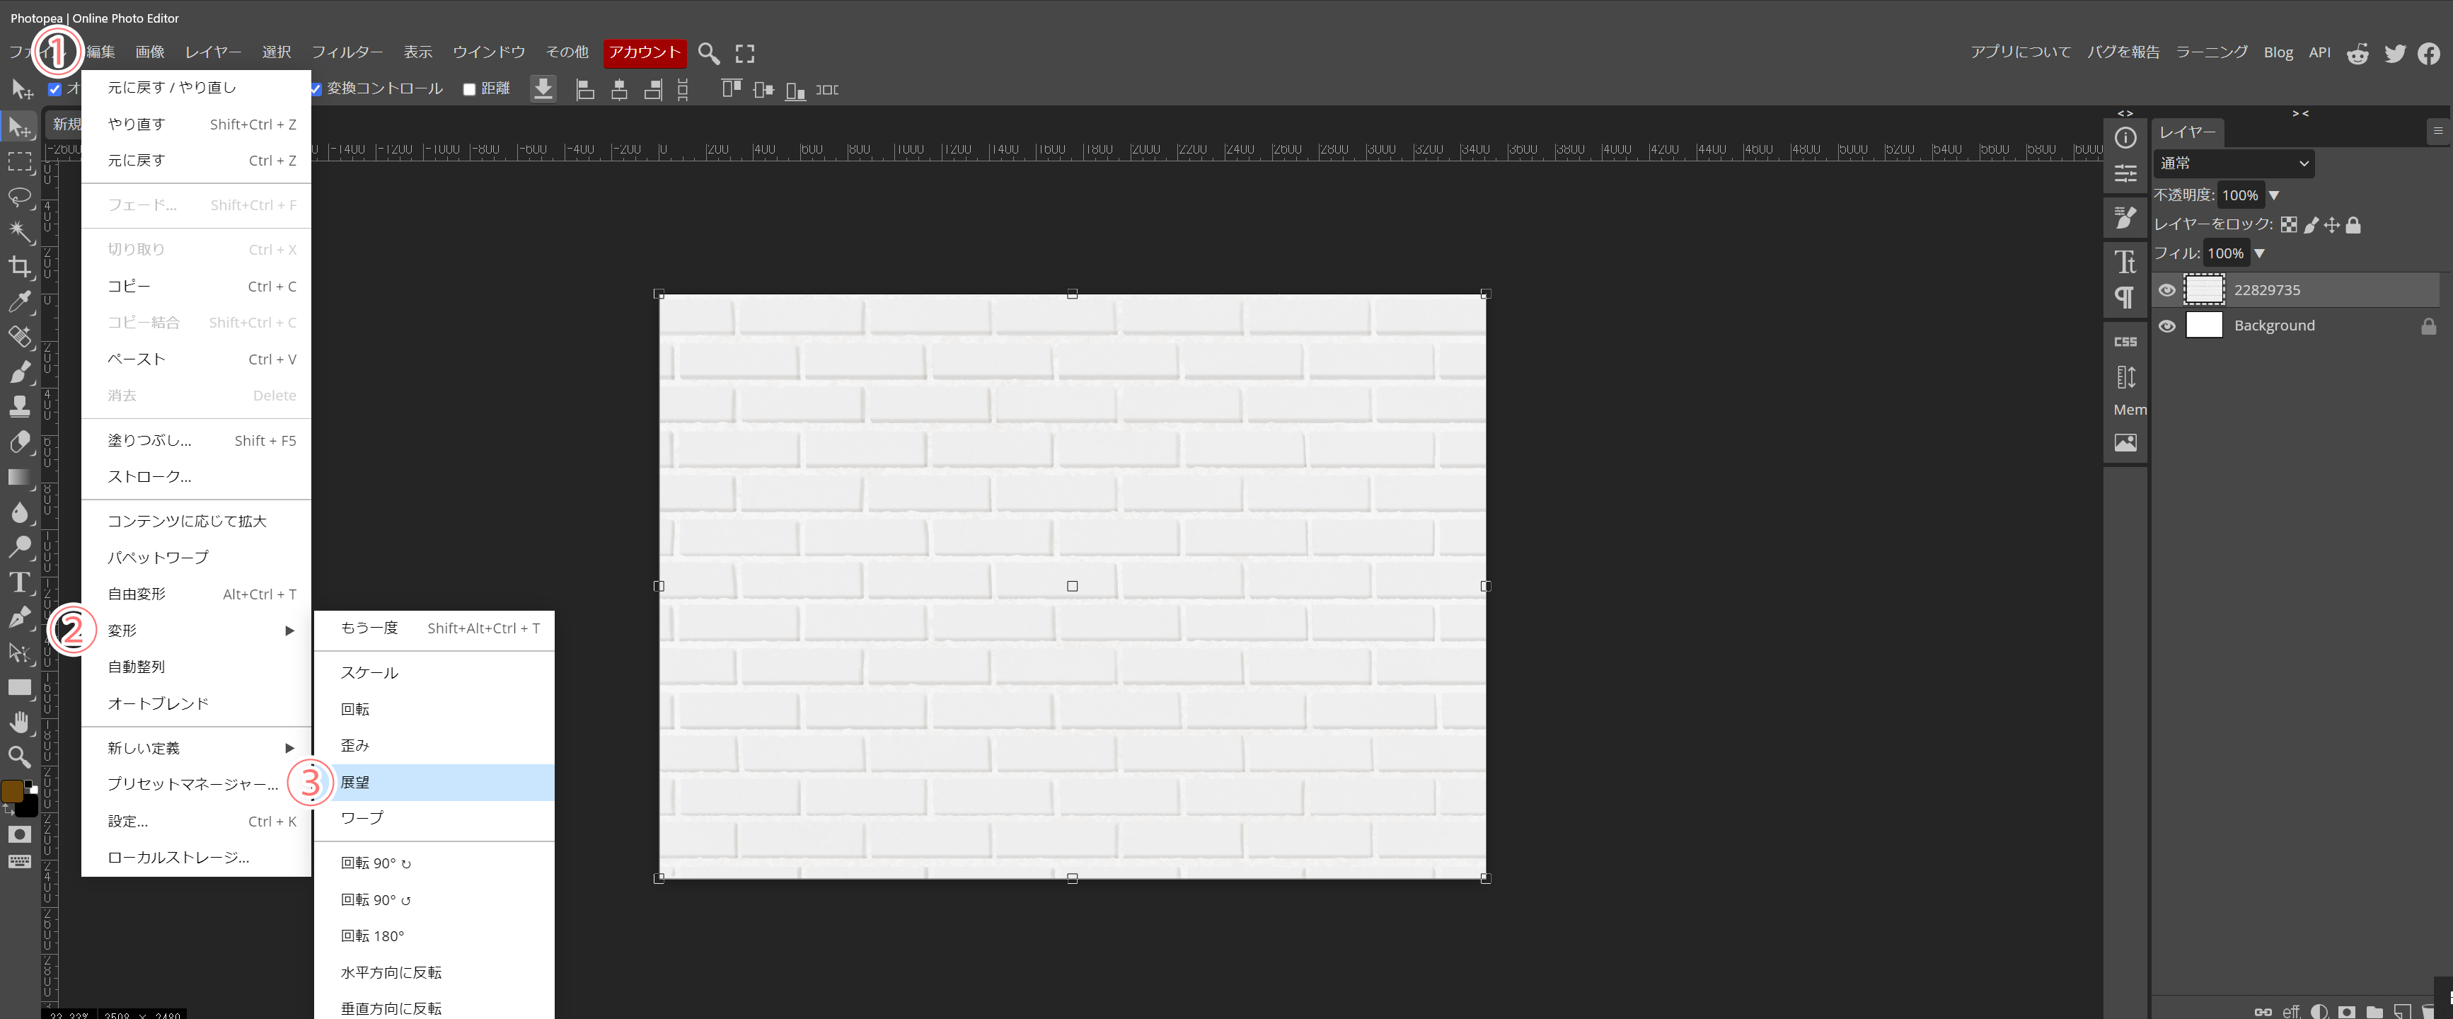This screenshot has width=2453, height=1019.
Task: Expand the 不透明度 opacity slider arrow
Action: 2273,195
